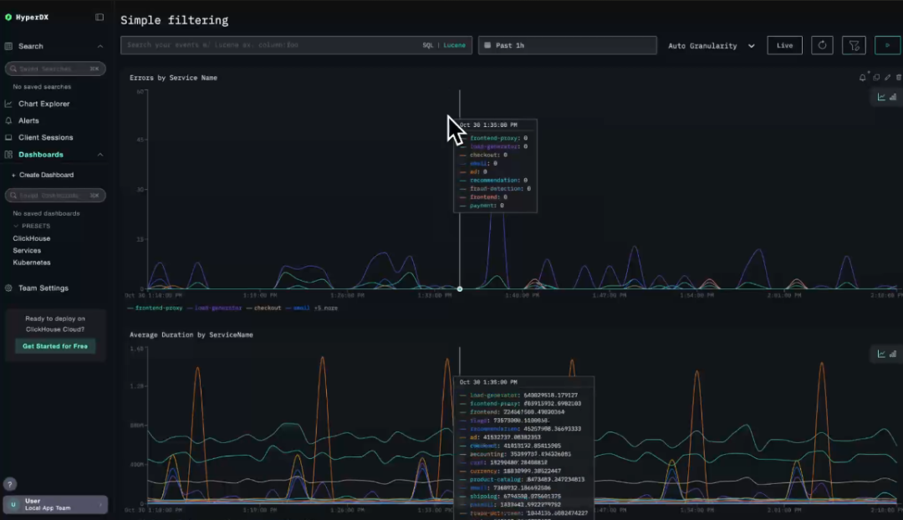903x520 pixels.
Task: Toggle query language to SQL
Action: 428,45
